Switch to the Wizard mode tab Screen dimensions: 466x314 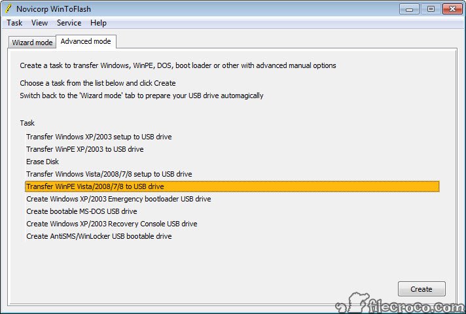[x=32, y=43]
